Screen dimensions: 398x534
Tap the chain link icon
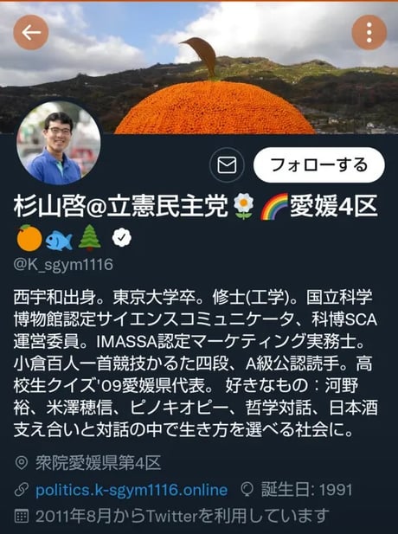[x=22, y=490]
